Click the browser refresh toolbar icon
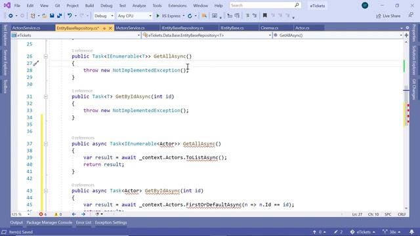Image resolution: width=420 pixels, height=236 pixels. [x=190, y=16]
